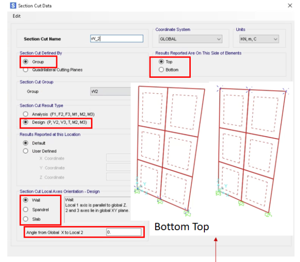The image size is (300, 262).
Task: Select Design result type radio button
Action: (25, 123)
